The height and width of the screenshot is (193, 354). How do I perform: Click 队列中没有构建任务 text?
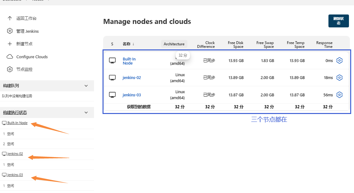pos(17,96)
